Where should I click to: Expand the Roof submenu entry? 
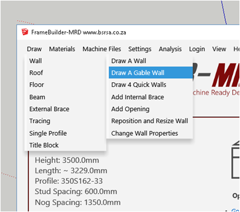pos(65,73)
